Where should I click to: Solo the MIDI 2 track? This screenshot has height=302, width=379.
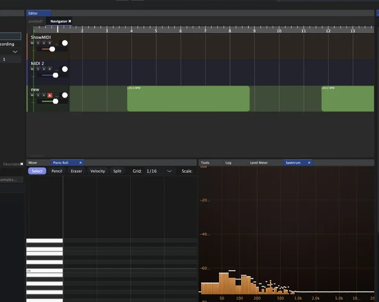[38, 69]
